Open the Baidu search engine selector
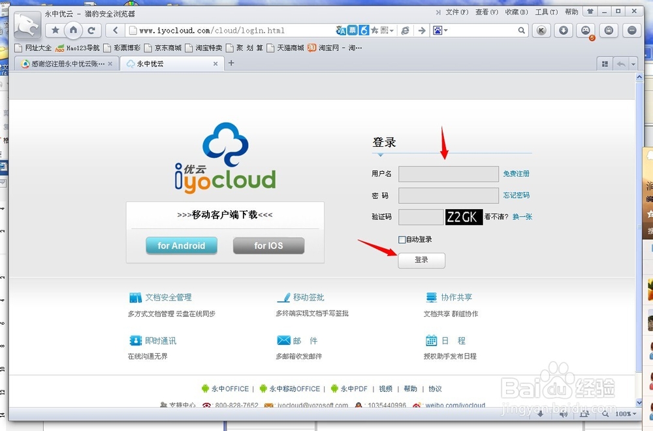The image size is (653, 431). coord(440,30)
